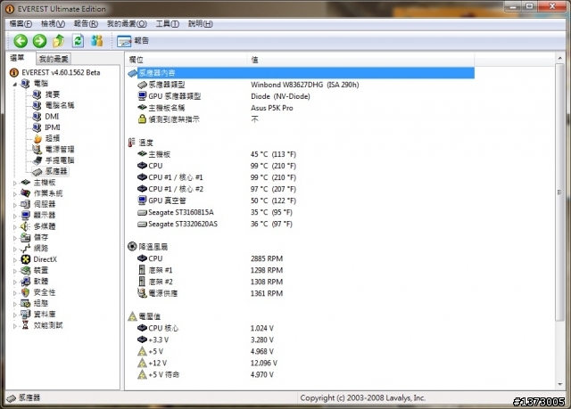
Task: Click the 裝置 devices icon
Action: (26, 270)
